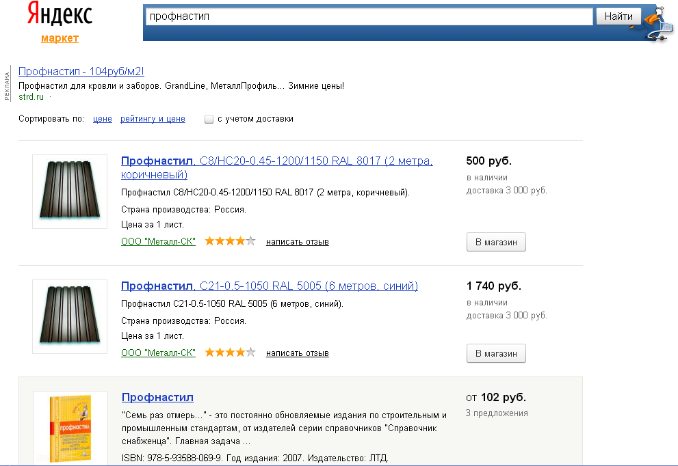Click the second product профнастил thumbnail
This screenshot has height=466, width=678.
pyautogui.click(x=70, y=316)
